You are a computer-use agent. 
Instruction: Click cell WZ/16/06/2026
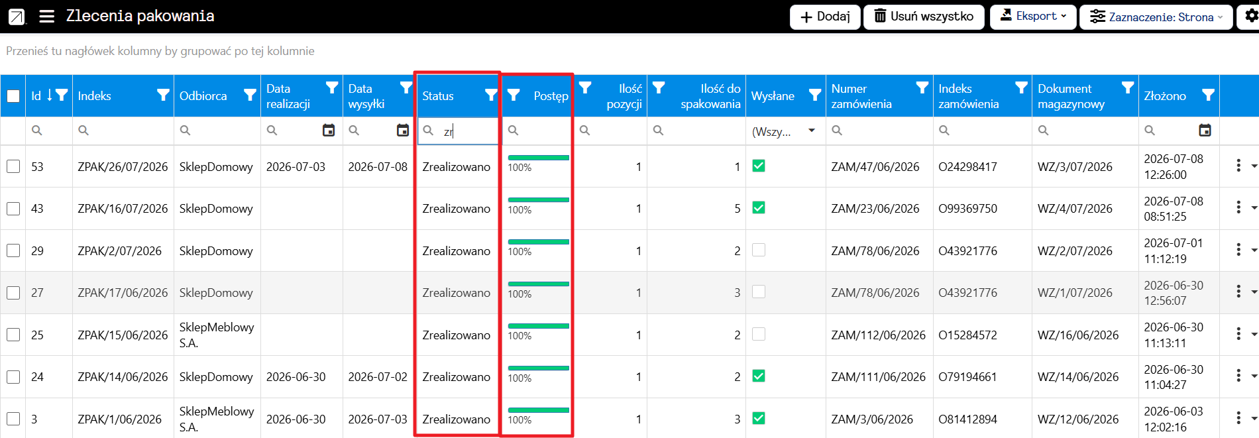(x=1078, y=335)
